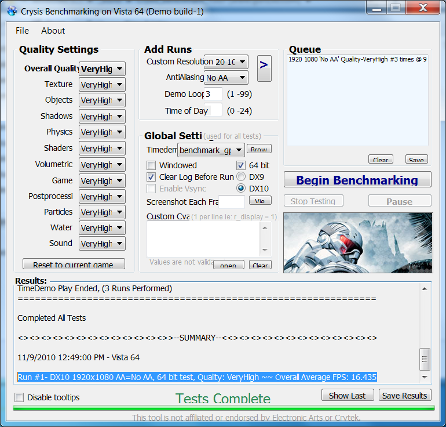Click the Crysis nanosuit soldier image
Viewport: 446px width, 427px height.
pyautogui.click(x=357, y=242)
